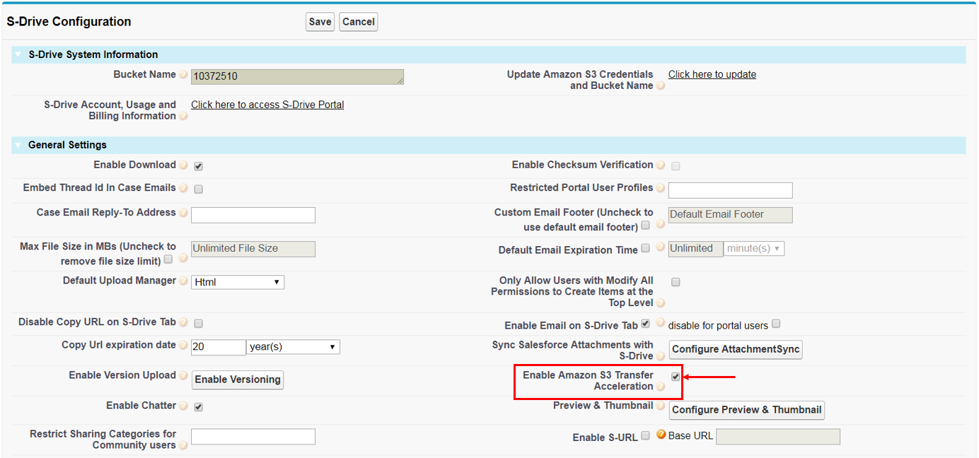Tick the Embed Thread Id In Case Emails checkbox
This screenshot has height=458, width=979.
(x=199, y=189)
